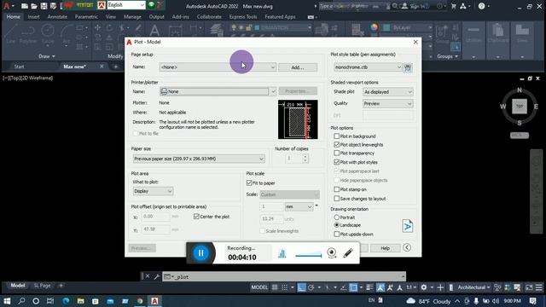Open Microsoft Edge from the taskbar

point(66,301)
